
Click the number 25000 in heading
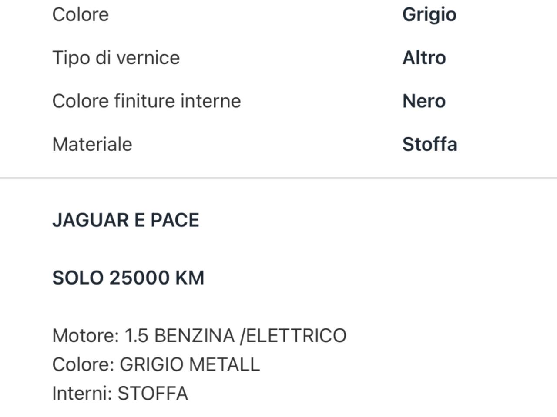tap(140, 278)
